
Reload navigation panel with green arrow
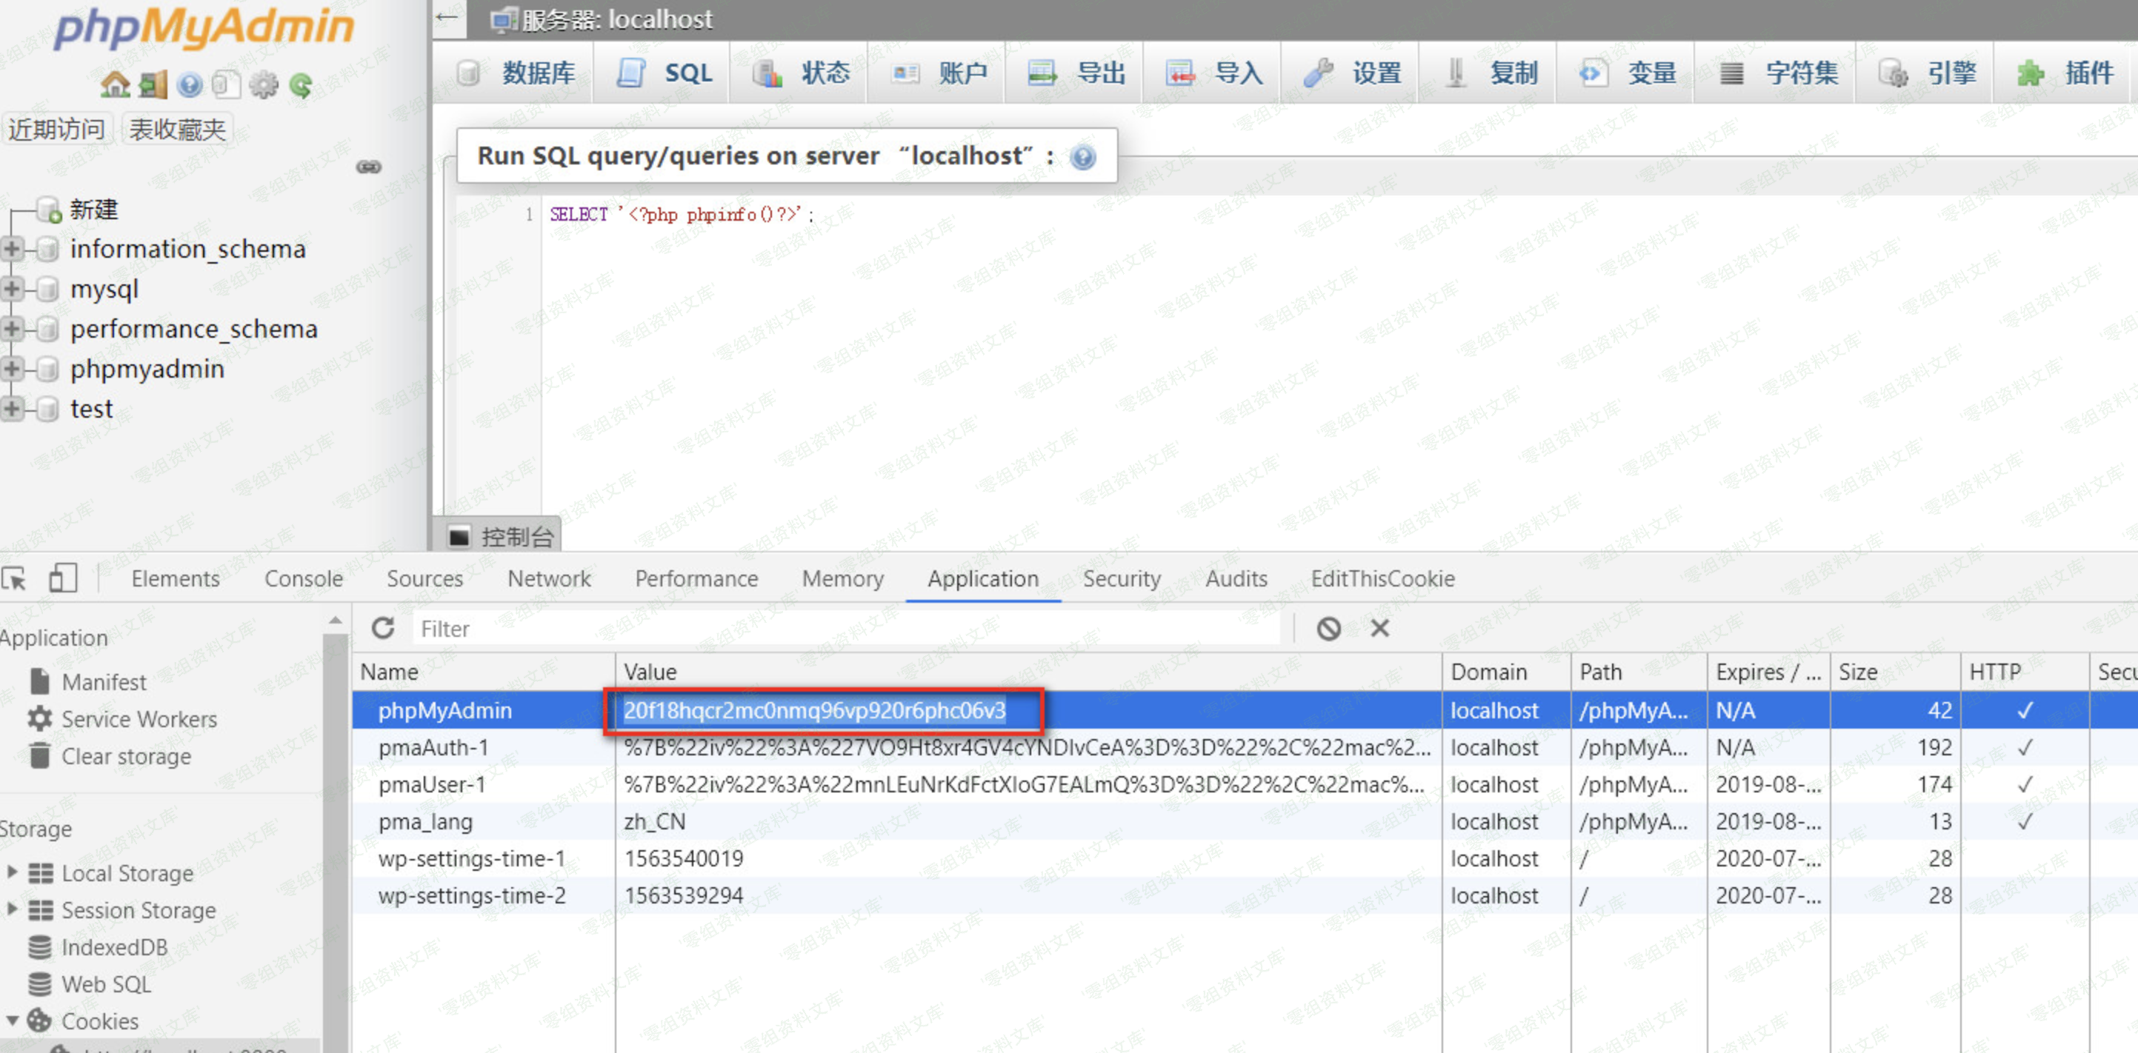click(301, 84)
